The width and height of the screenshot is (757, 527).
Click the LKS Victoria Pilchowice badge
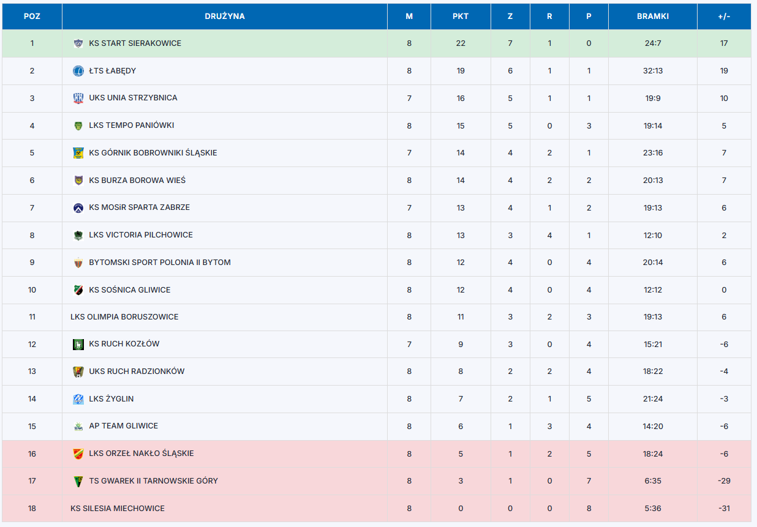tap(78, 235)
